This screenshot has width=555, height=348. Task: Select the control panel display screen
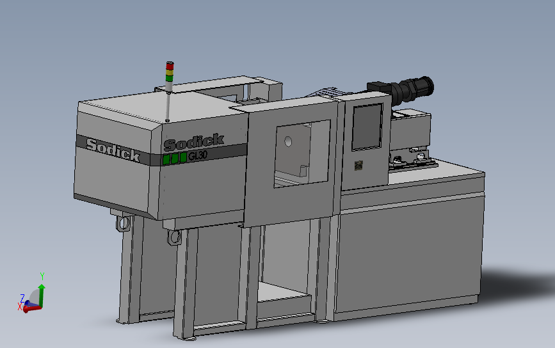pos(367,127)
